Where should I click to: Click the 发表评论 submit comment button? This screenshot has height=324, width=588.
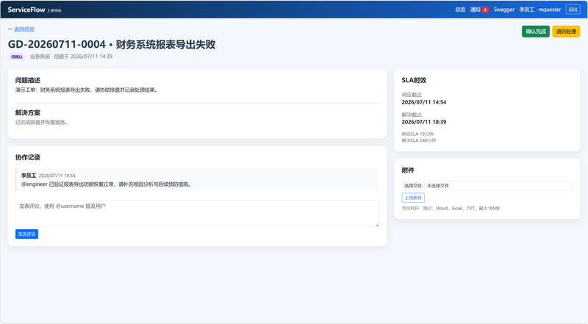[26, 234]
